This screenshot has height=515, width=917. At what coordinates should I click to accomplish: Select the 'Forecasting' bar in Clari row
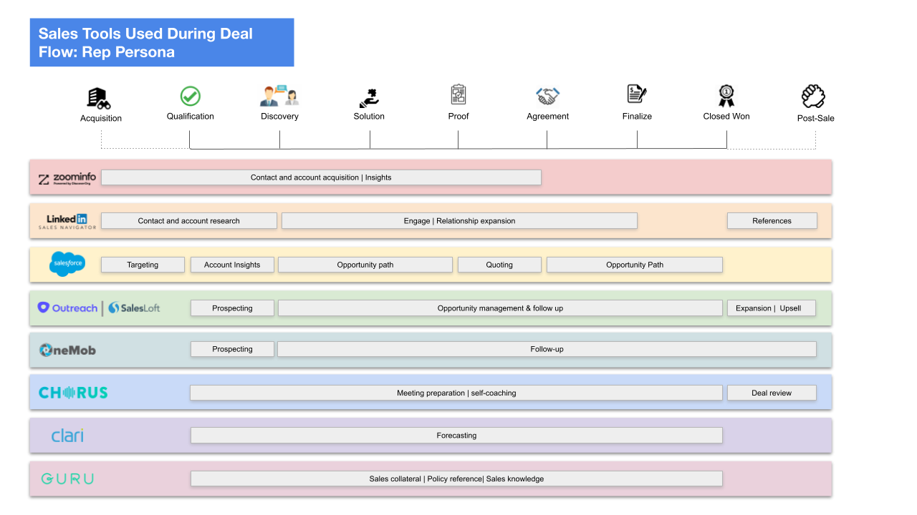(x=456, y=436)
